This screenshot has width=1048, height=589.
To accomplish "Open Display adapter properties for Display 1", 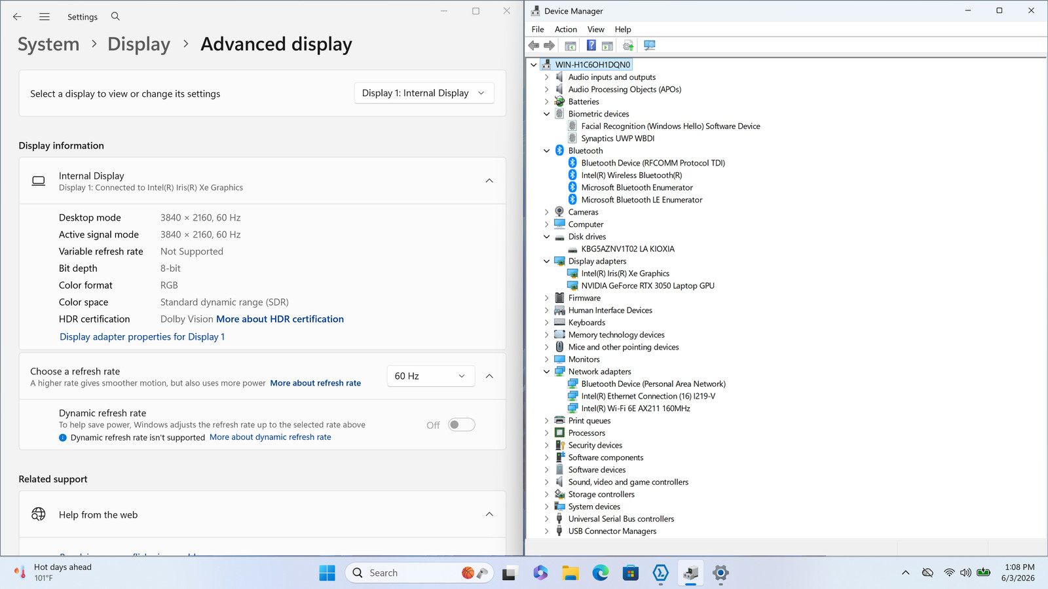I will pyautogui.click(x=142, y=337).
